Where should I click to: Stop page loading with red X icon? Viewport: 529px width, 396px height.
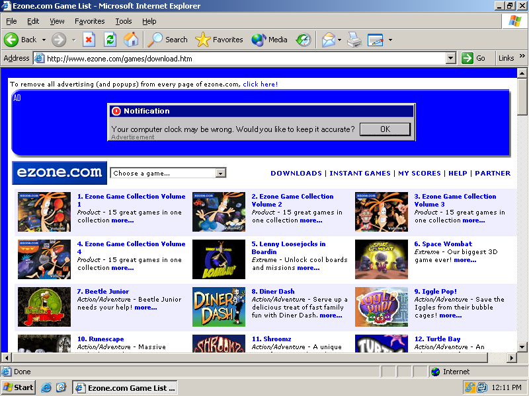[x=89, y=40]
